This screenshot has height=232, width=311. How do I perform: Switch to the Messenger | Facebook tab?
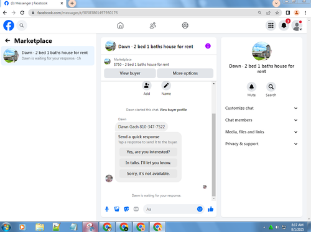coord(34,3)
